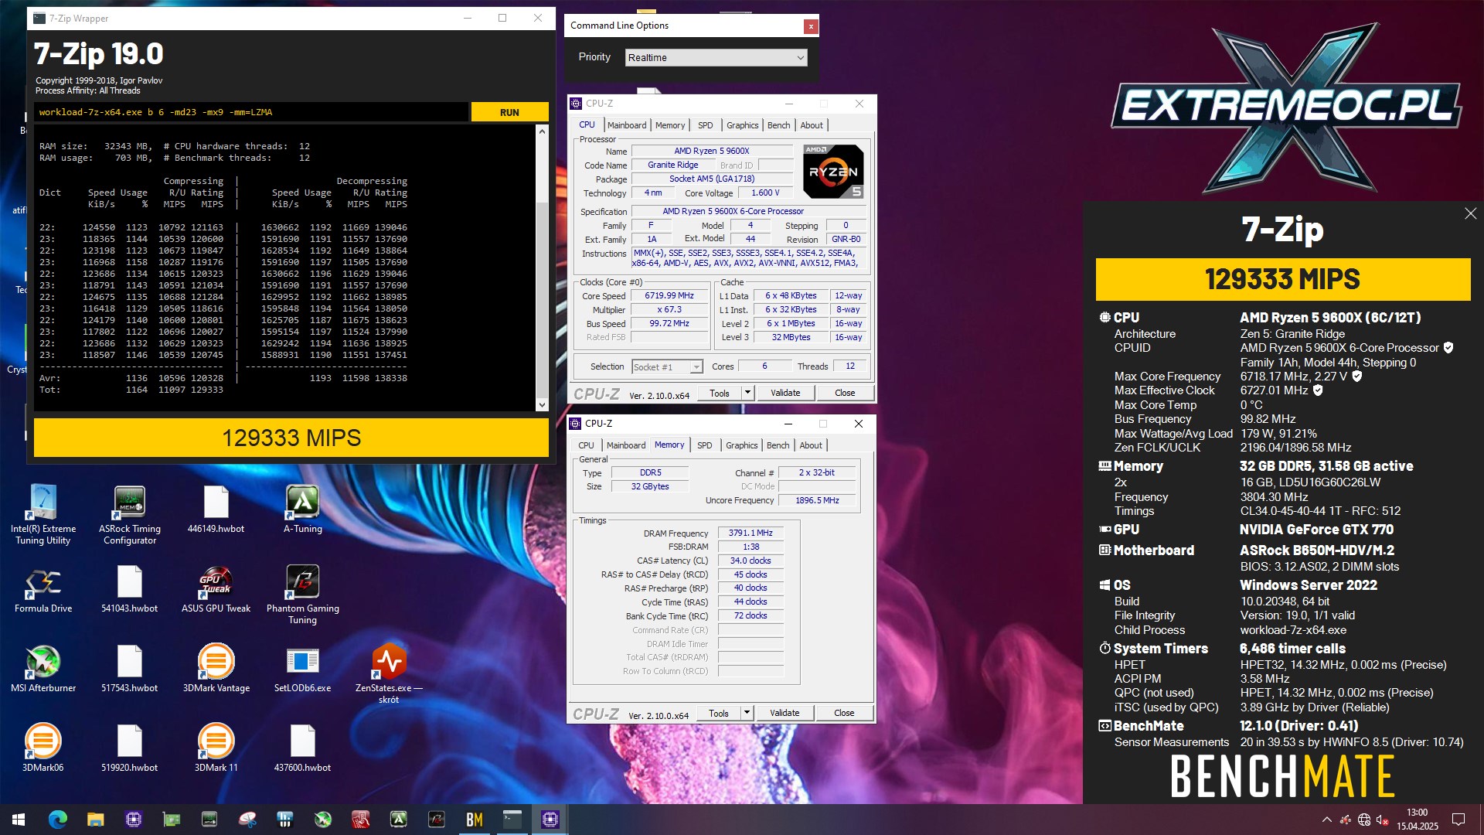Open About tab in upper CPU-Z window
Image resolution: width=1484 pixels, height=835 pixels.
812,125
